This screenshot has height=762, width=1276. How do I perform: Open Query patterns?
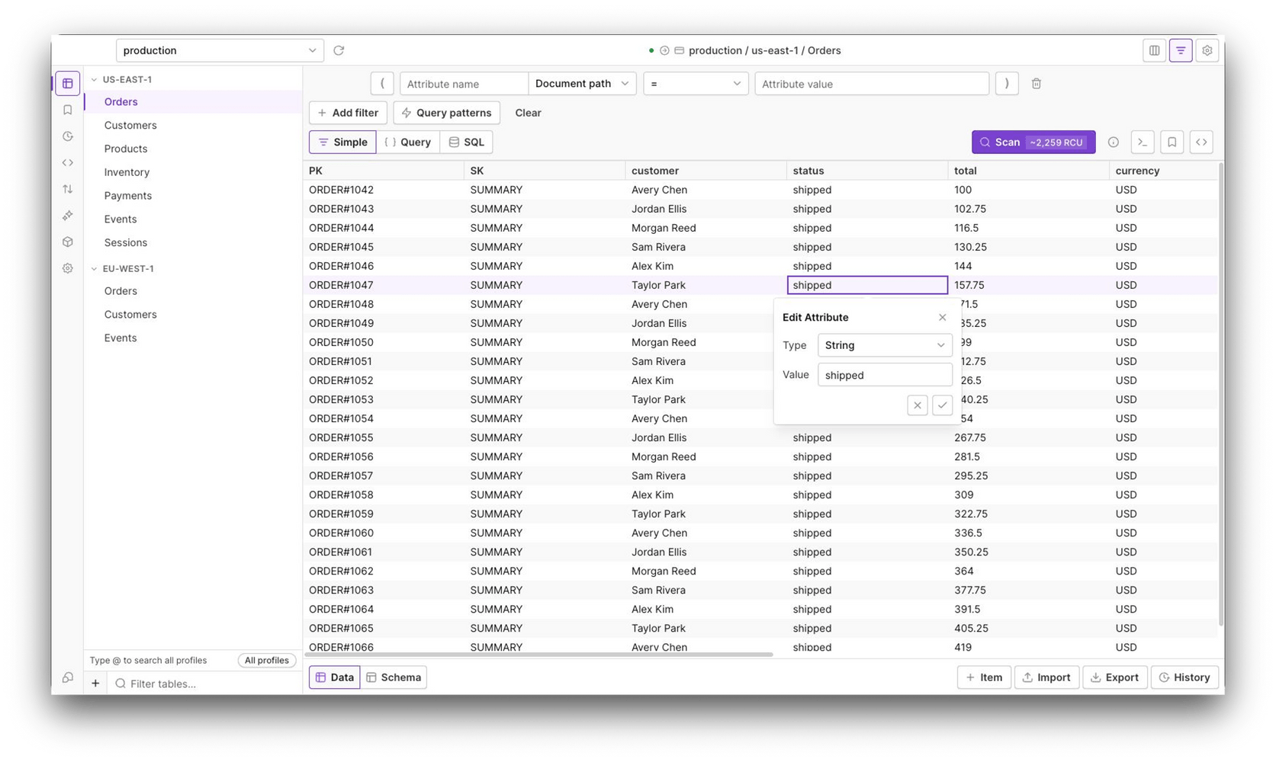point(447,113)
